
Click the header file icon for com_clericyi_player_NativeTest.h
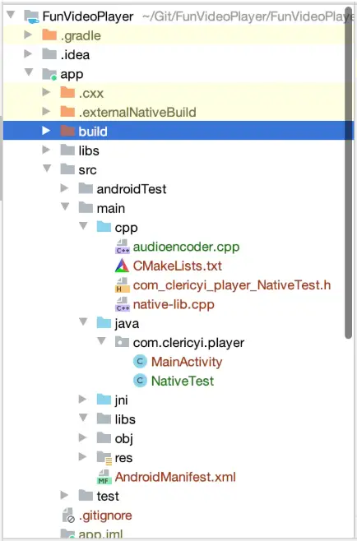point(123,285)
